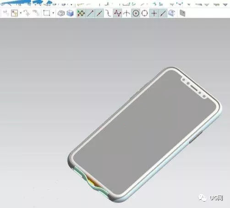Toggle the Enable Snap Point option
Image resolution: width=230 pixels, height=208 pixels.
pos(81,13)
